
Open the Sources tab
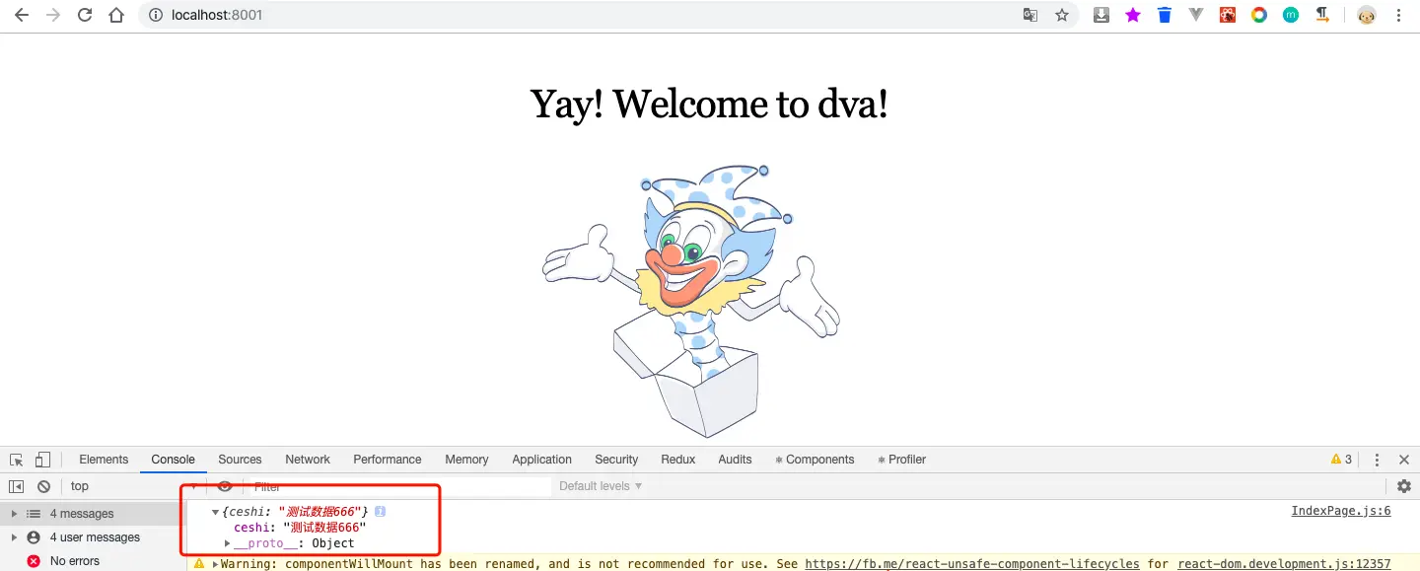(x=240, y=460)
